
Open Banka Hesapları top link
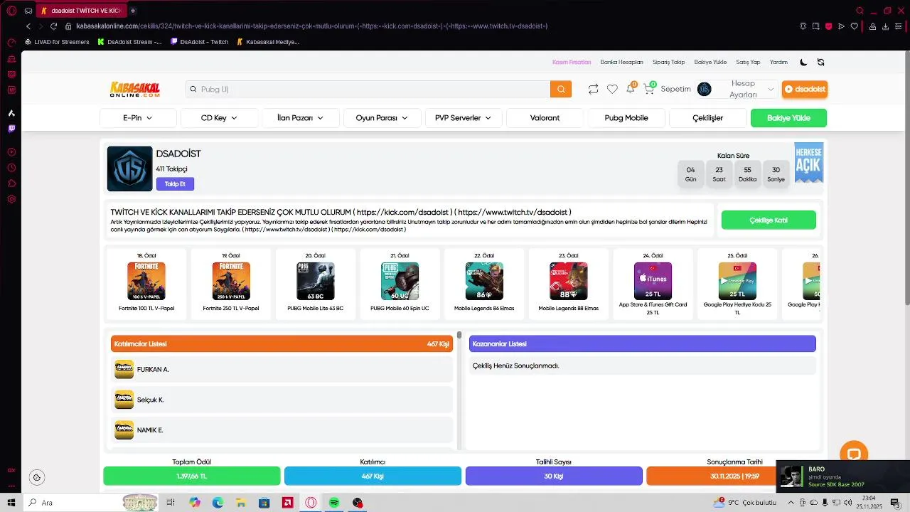click(x=621, y=62)
